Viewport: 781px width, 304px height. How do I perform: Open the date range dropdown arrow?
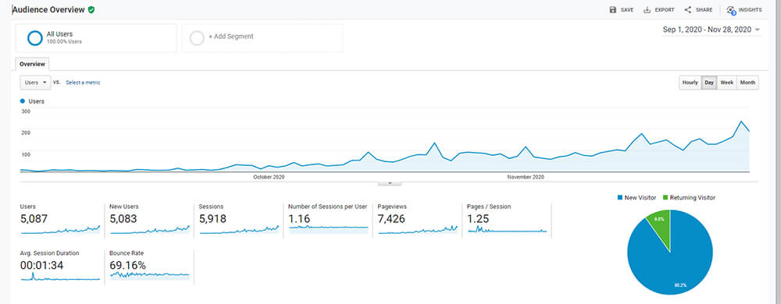(758, 30)
